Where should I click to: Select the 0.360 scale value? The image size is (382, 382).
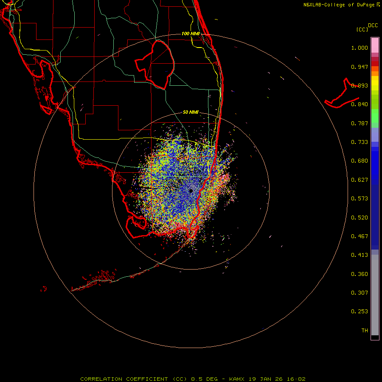360,274
